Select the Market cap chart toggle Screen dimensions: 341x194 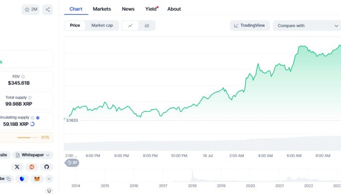click(102, 25)
